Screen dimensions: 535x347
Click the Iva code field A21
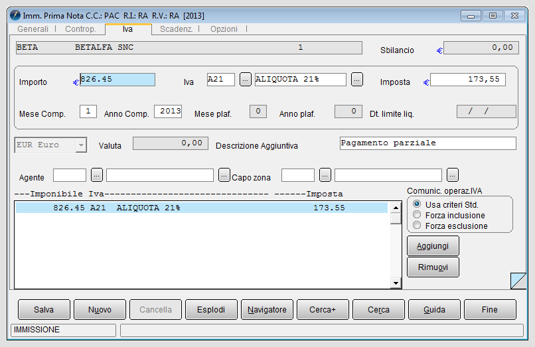tap(221, 80)
